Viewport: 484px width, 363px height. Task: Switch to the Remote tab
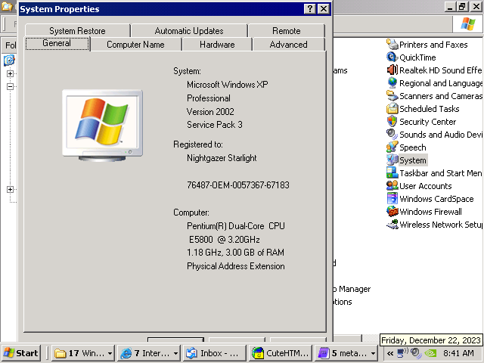click(x=287, y=31)
